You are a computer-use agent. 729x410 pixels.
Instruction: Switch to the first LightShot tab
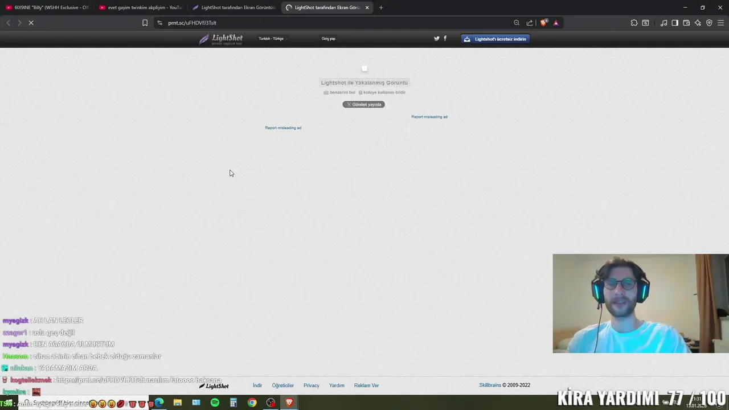pos(234,7)
